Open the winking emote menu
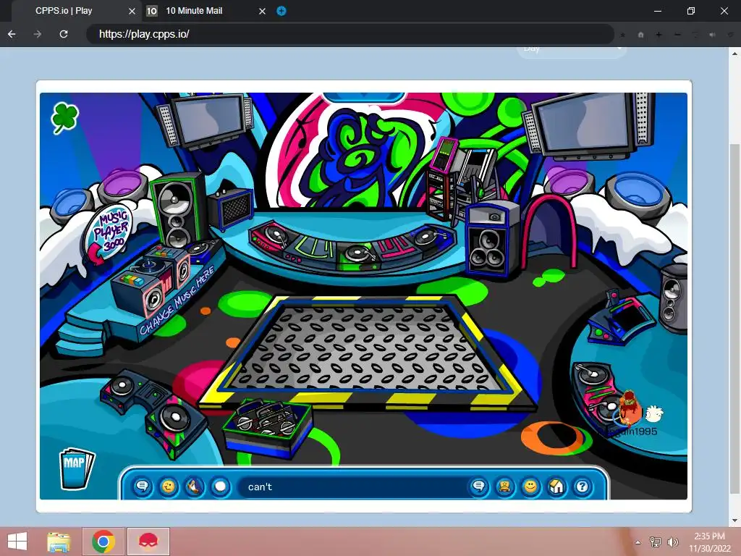Image resolution: width=741 pixels, height=556 pixels. [x=168, y=486]
